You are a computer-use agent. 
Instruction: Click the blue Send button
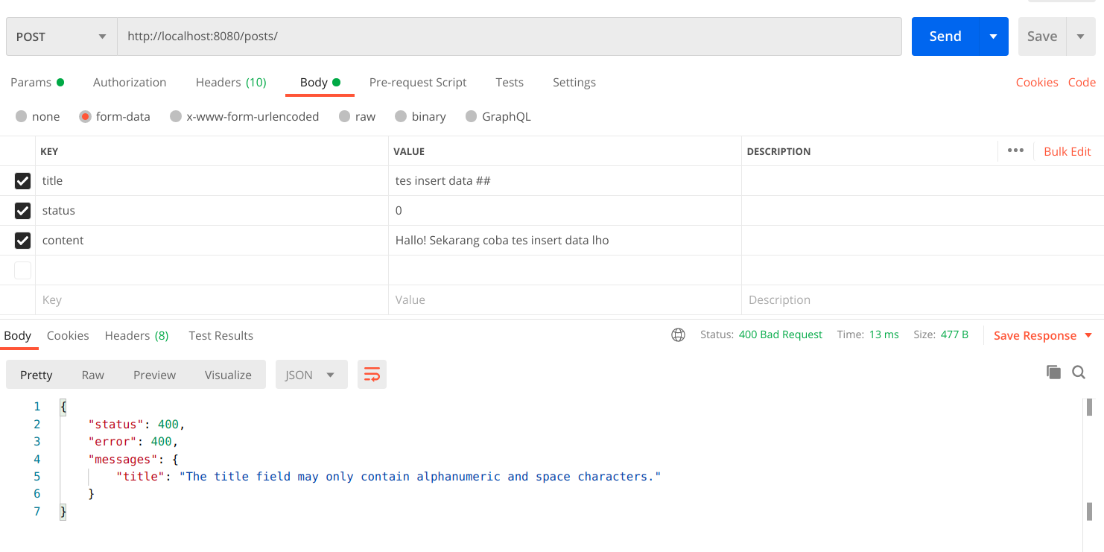click(x=945, y=37)
